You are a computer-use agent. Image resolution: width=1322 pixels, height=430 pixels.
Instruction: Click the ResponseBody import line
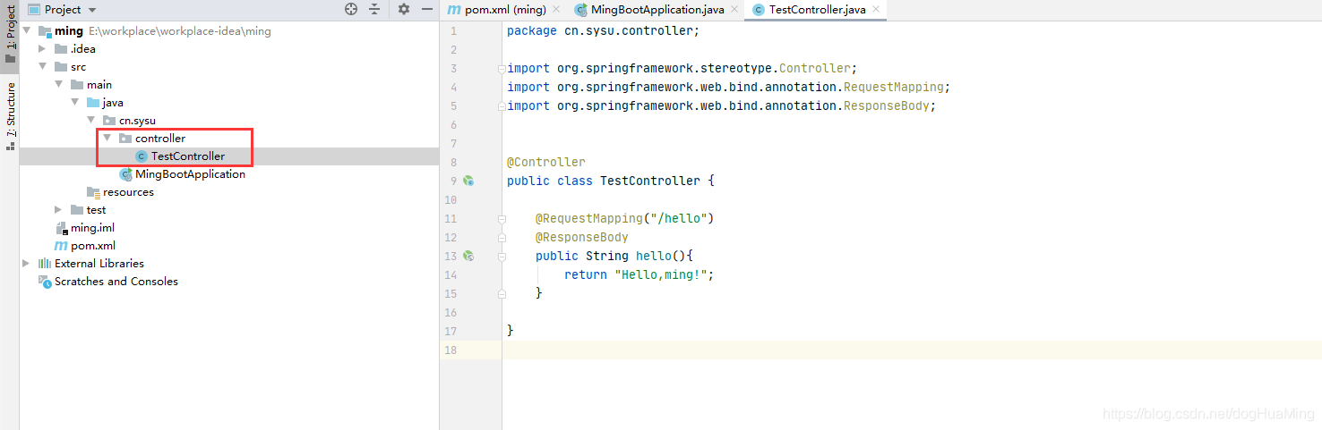point(721,105)
